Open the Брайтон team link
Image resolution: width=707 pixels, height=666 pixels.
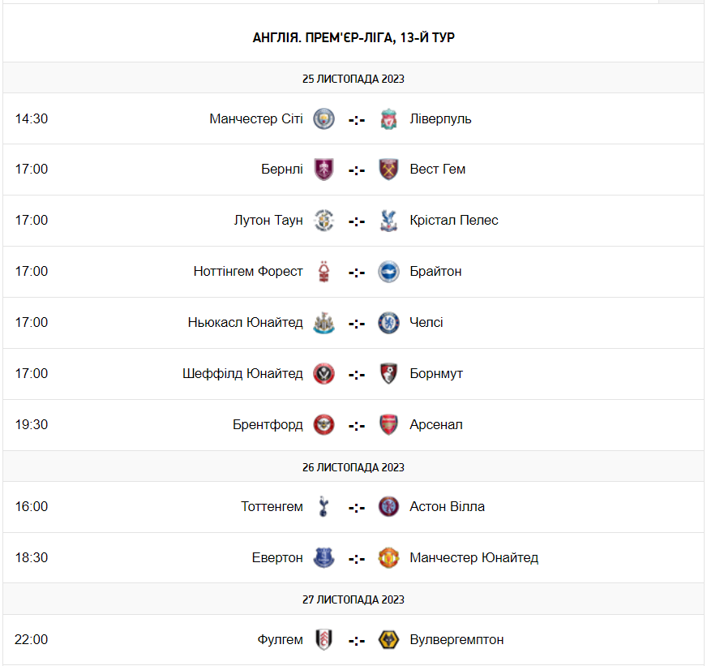pyautogui.click(x=435, y=271)
